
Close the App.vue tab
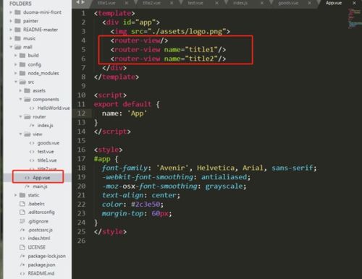355,3
